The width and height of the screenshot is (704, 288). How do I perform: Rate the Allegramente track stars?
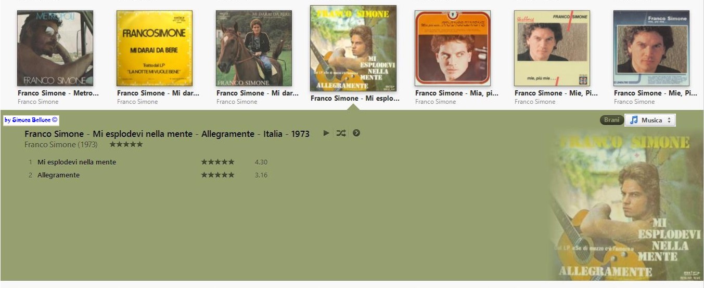tap(217, 175)
